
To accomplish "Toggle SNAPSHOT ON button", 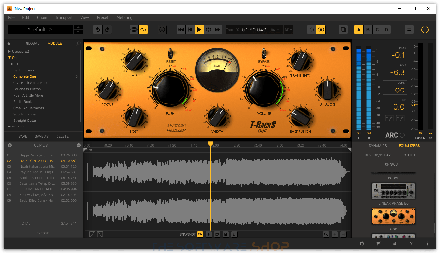I will (200, 234).
